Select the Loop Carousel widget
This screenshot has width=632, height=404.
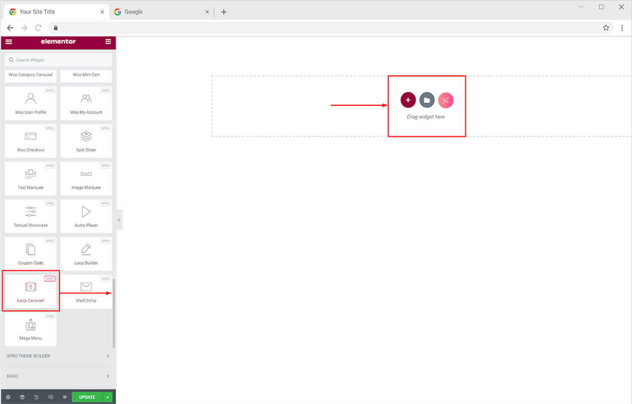[31, 291]
